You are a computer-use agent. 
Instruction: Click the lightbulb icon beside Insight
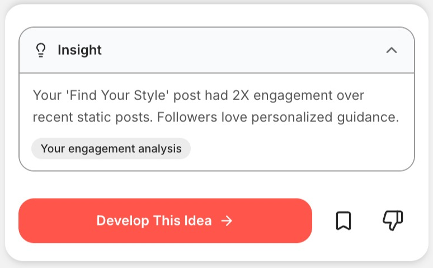pos(41,50)
